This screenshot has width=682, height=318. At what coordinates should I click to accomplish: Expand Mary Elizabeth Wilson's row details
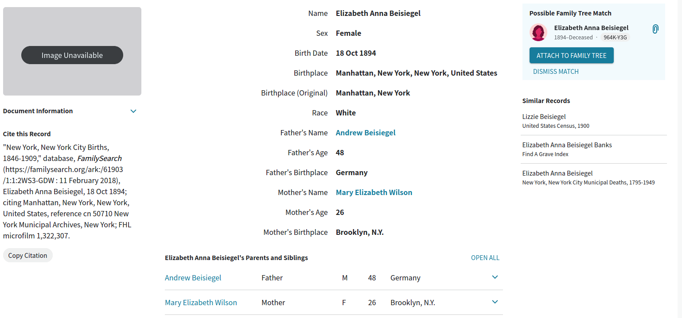tap(495, 302)
